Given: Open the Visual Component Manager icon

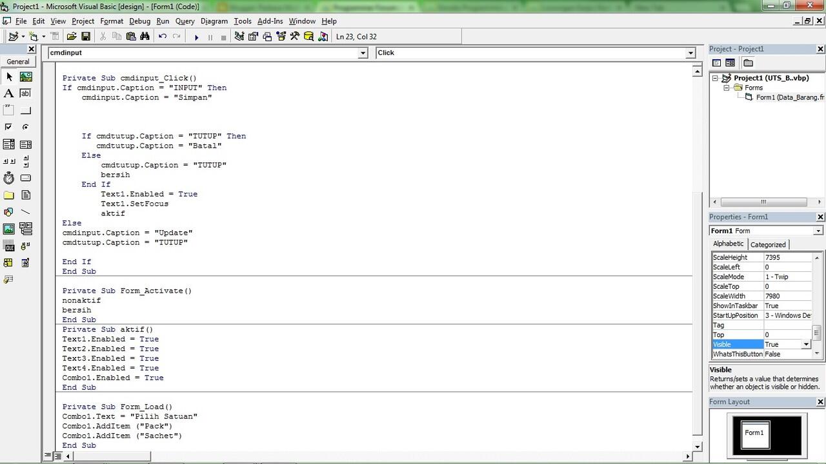Looking at the screenshot, I should [x=323, y=37].
